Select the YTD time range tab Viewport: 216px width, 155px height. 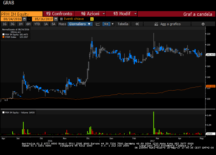pyautogui.click(x=37, y=24)
